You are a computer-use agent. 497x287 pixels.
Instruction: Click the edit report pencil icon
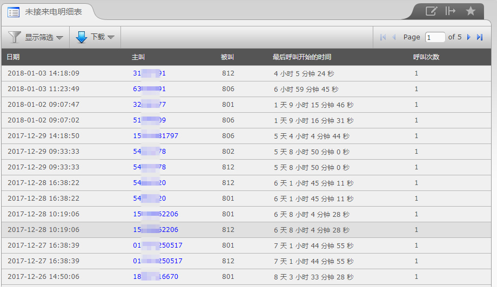tap(431, 11)
